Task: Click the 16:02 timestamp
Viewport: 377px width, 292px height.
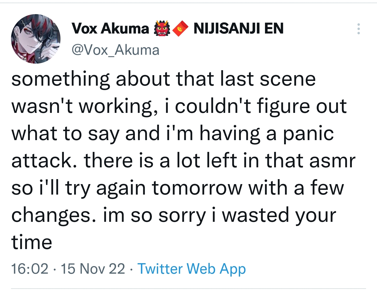Action: [x=30, y=269]
